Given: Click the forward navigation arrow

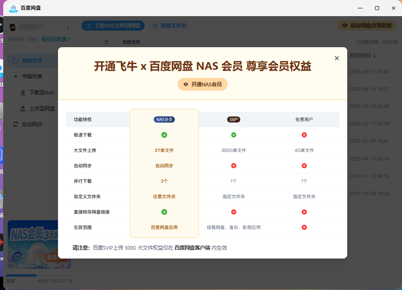Looking at the screenshot, I should pyautogui.click(x=95, y=42).
